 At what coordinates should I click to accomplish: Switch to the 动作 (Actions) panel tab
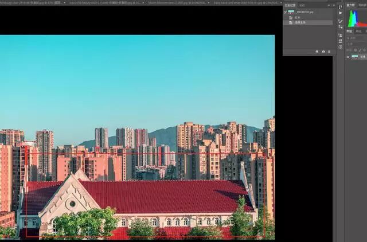tap(302, 5)
